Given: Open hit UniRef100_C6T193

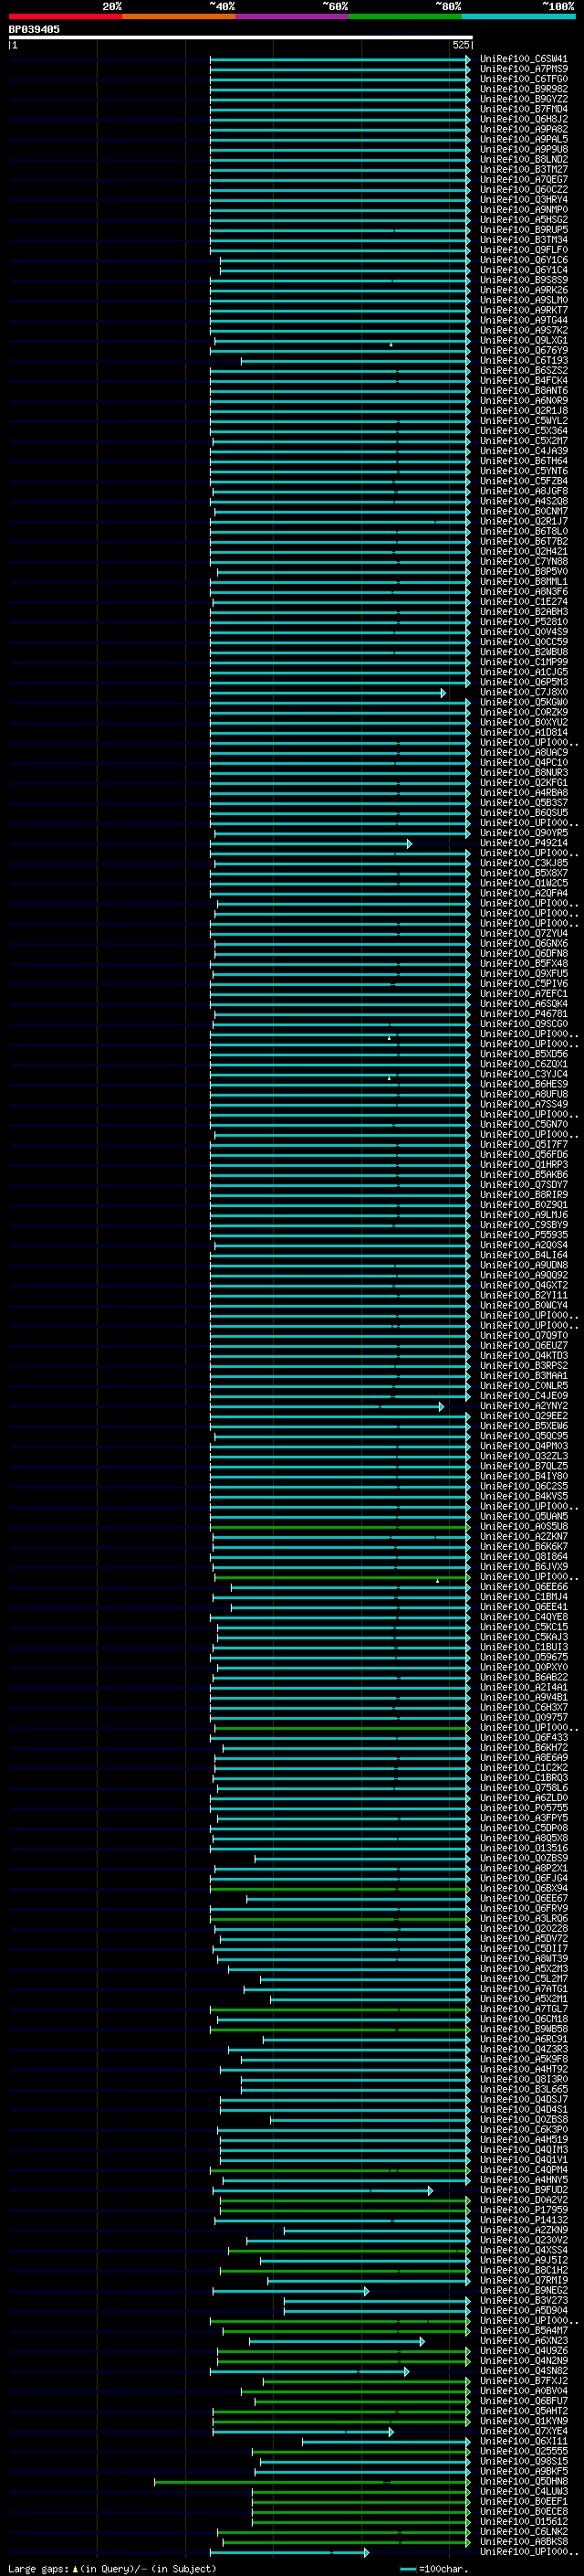Looking at the screenshot, I should pos(524,361).
